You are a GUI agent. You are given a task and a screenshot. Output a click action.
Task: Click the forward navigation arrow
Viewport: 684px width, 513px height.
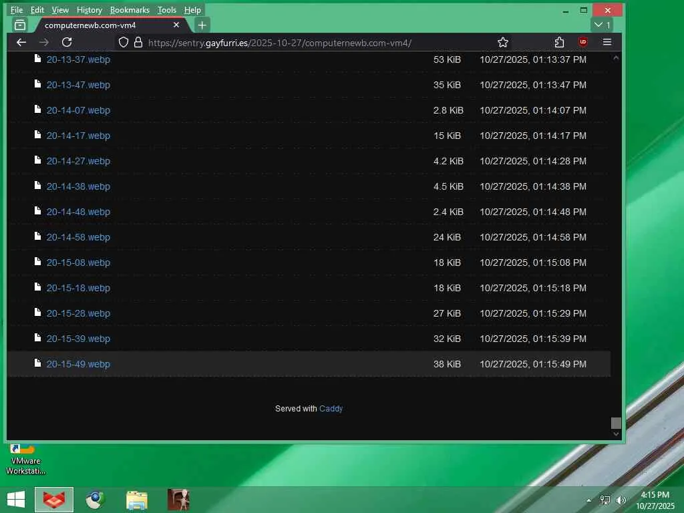coord(43,42)
